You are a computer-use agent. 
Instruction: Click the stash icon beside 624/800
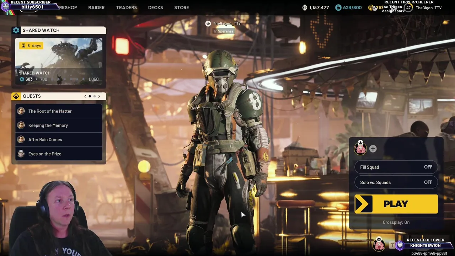point(338,7)
